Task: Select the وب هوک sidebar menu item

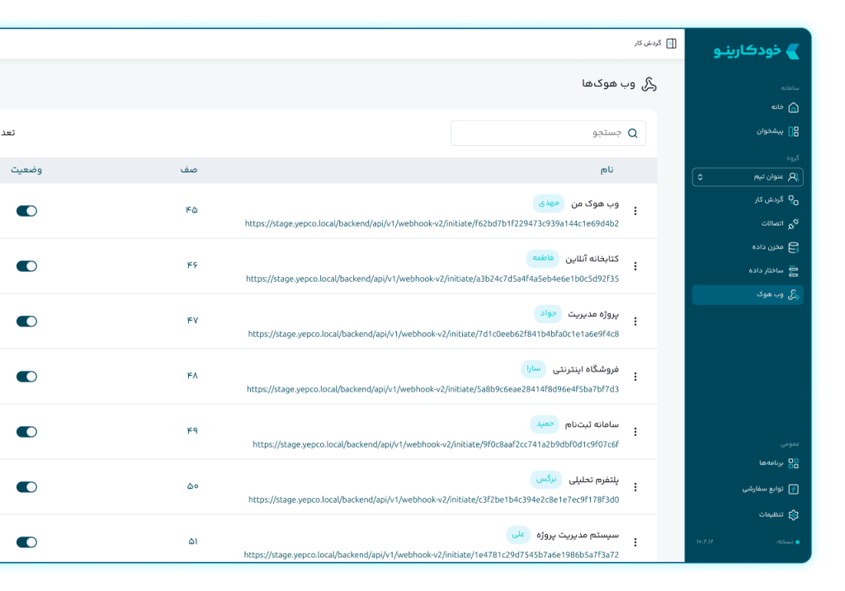Action: click(748, 295)
